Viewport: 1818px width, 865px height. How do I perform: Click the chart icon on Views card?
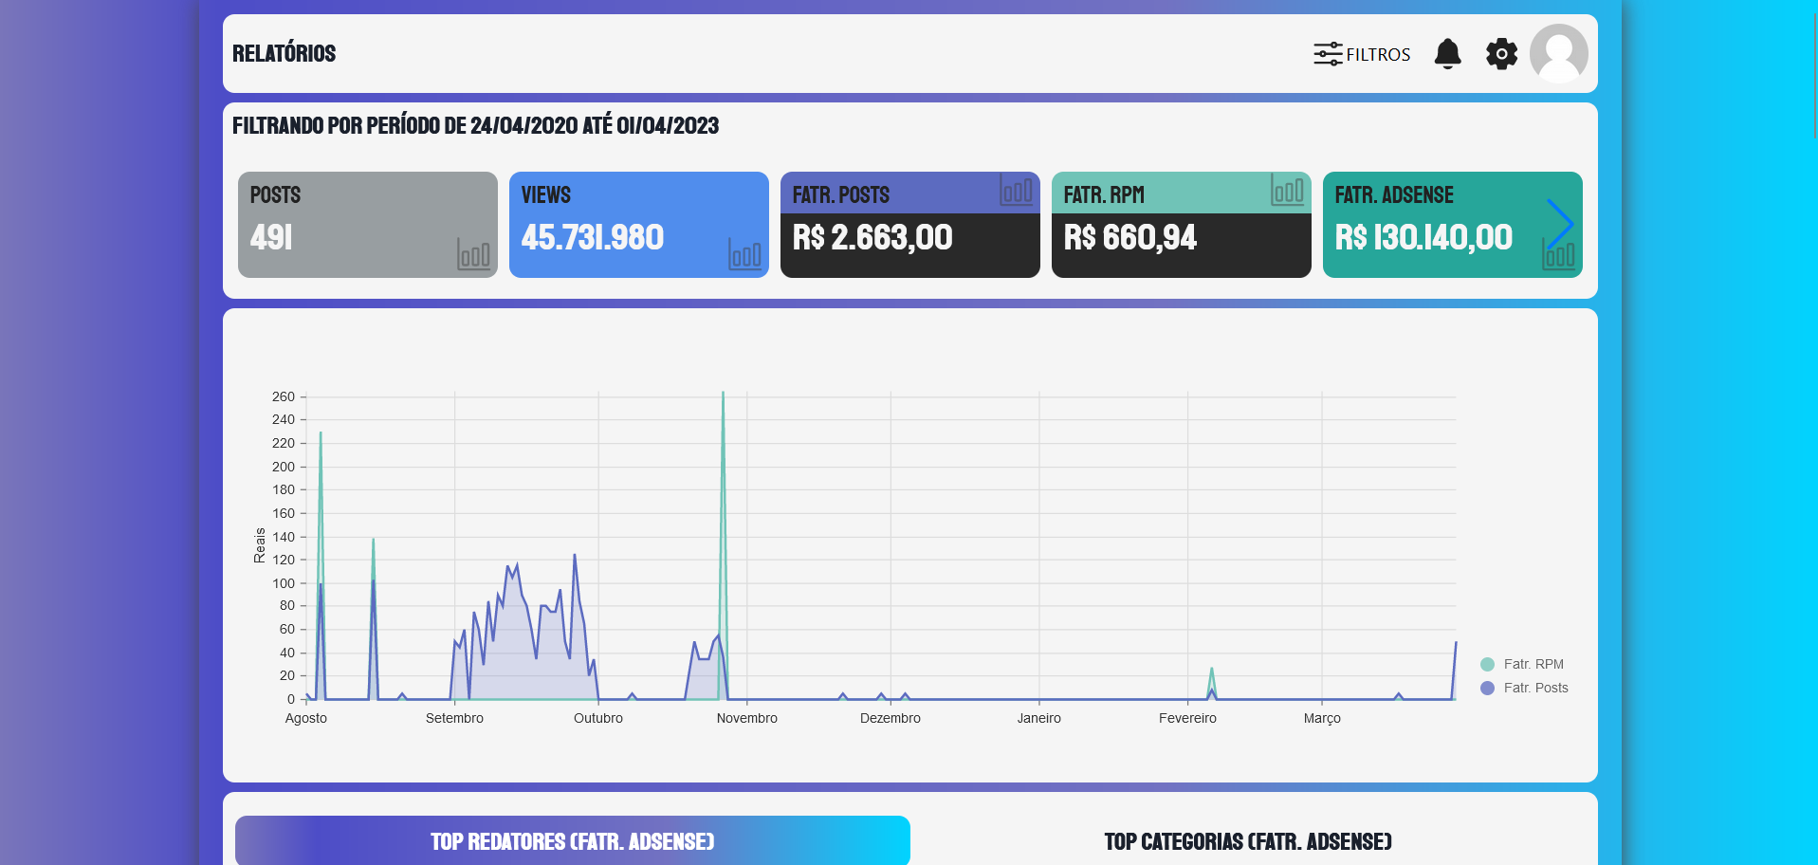point(744,254)
